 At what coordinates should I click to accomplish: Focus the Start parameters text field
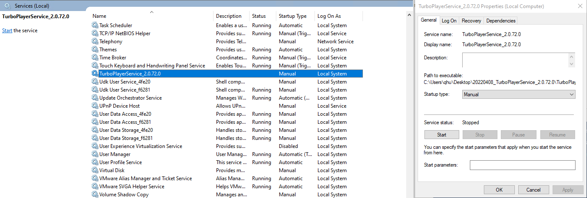click(522, 165)
